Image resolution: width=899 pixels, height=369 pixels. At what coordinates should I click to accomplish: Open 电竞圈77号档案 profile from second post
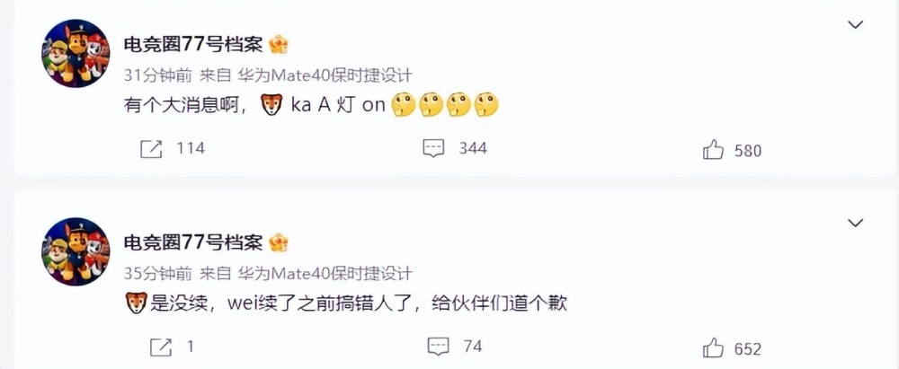[193, 243]
